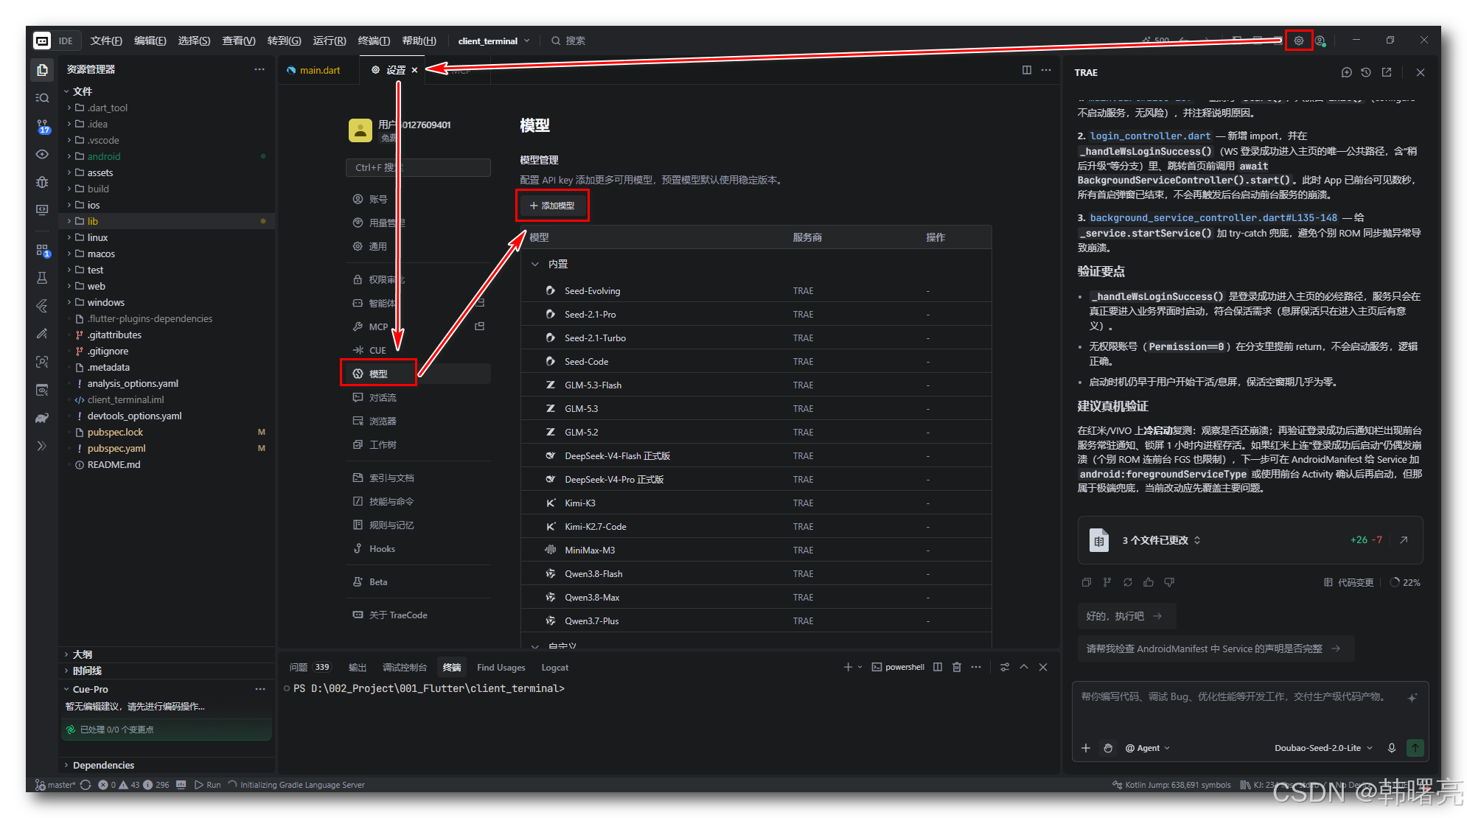Click the thumbs up feedback icon
The width and height of the screenshot is (1467, 818).
point(1149,582)
